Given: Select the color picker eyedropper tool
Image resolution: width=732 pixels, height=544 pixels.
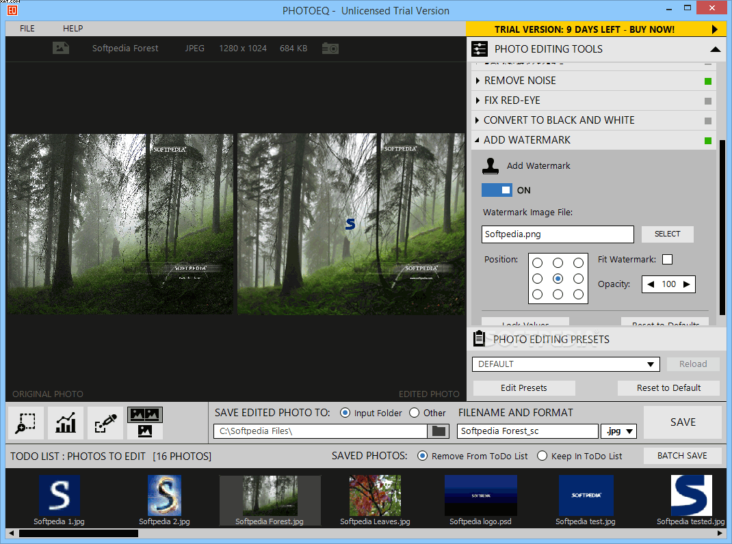Looking at the screenshot, I should (105, 423).
